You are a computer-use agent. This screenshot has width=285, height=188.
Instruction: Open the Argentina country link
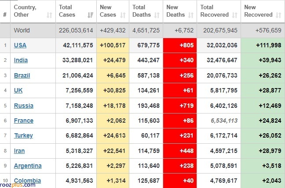pos(28,166)
